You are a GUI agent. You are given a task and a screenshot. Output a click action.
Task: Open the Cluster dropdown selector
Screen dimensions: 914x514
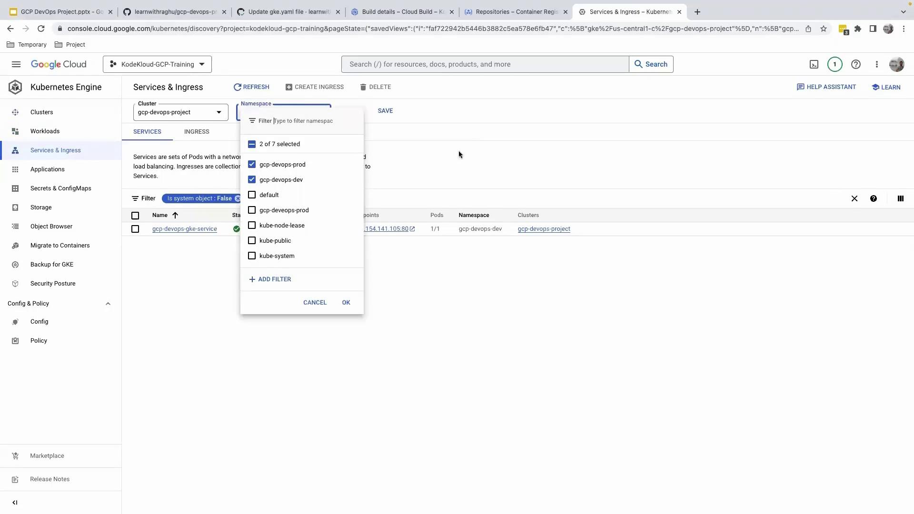click(x=180, y=112)
